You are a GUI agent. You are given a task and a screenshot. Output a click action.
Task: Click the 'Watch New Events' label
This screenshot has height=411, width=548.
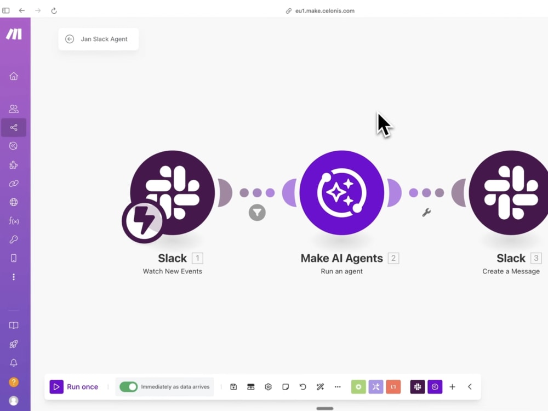click(x=172, y=271)
